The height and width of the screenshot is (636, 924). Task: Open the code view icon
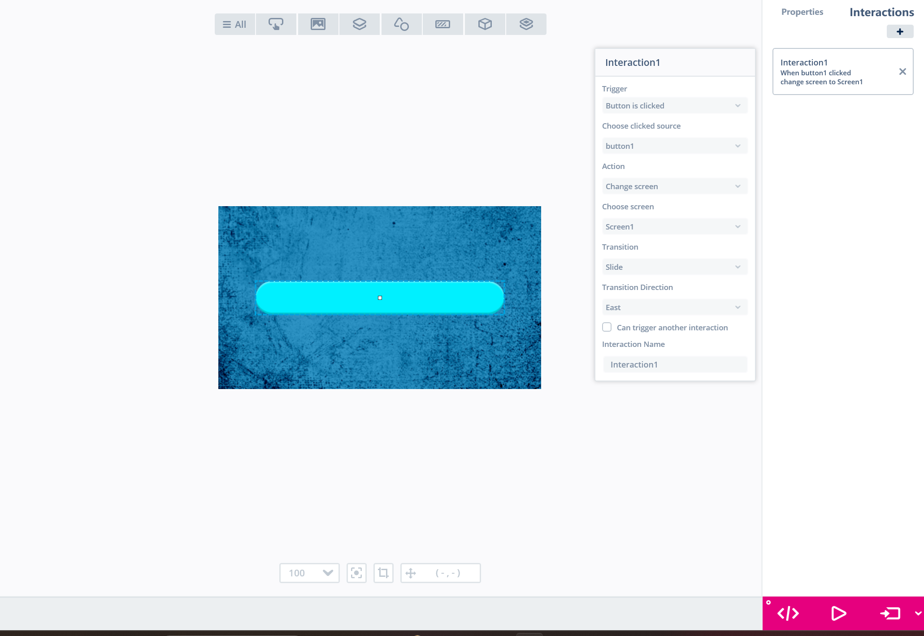tap(788, 613)
